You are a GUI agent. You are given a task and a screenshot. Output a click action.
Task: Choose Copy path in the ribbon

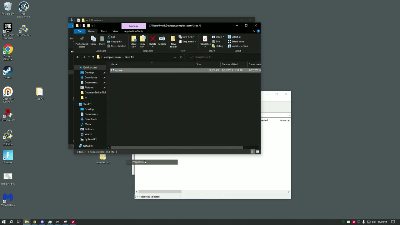114,41
